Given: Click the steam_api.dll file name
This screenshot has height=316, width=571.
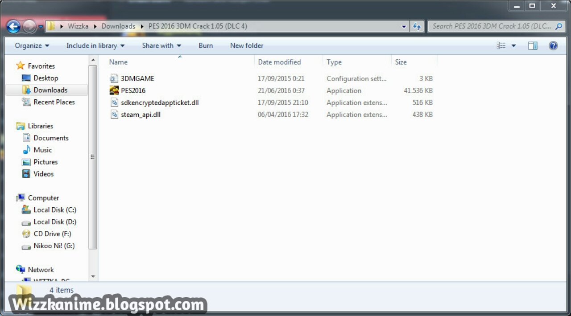Looking at the screenshot, I should point(141,115).
